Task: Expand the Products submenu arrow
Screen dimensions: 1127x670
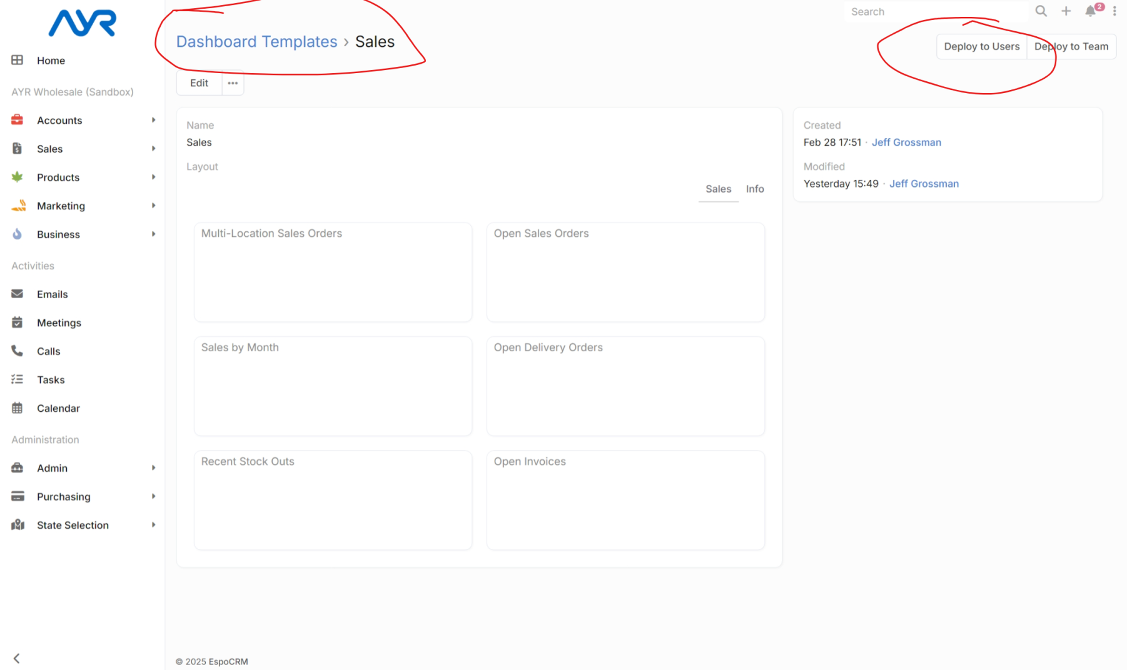Action: click(153, 177)
